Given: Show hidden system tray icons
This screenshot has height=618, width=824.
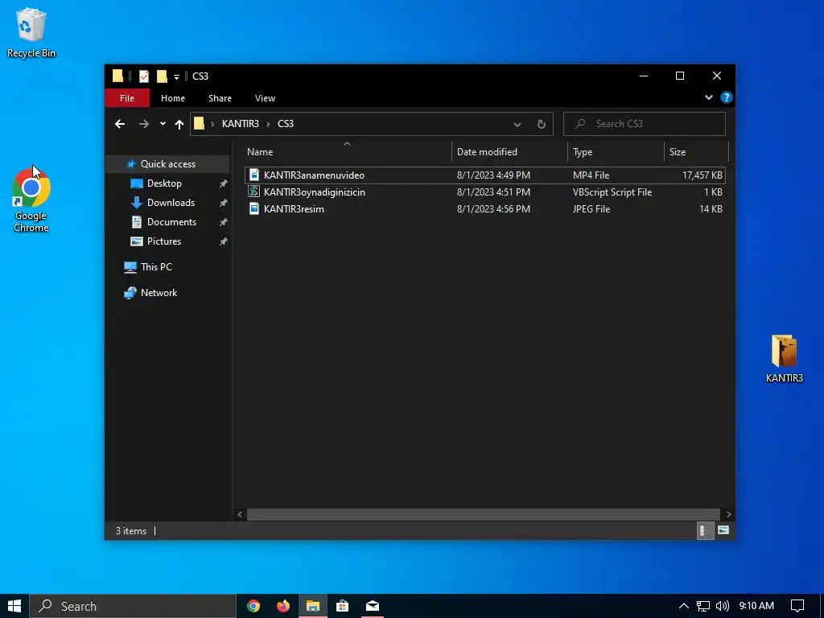Looking at the screenshot, I should click(x=683, y=606).
